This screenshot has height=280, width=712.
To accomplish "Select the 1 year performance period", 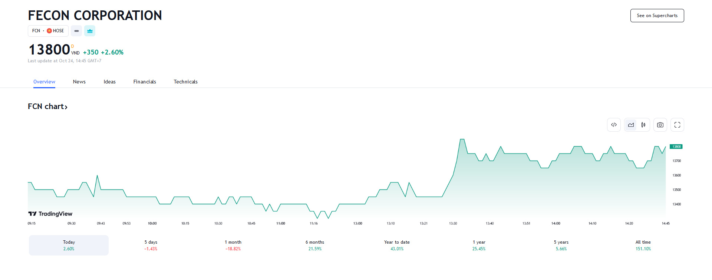I will [478, 245].
